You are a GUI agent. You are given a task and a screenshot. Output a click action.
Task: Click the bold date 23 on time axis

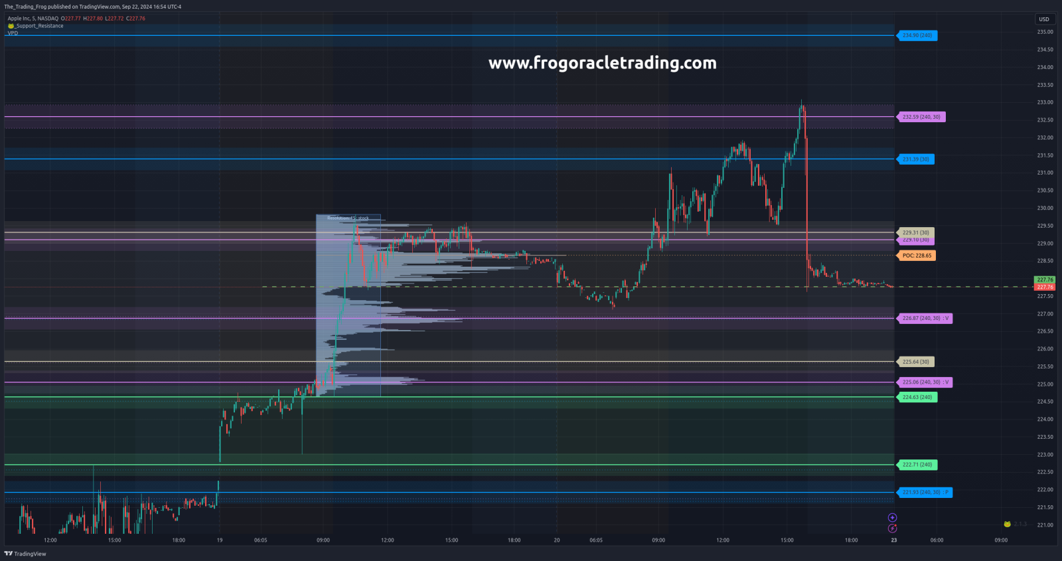[x=894, y=540]
